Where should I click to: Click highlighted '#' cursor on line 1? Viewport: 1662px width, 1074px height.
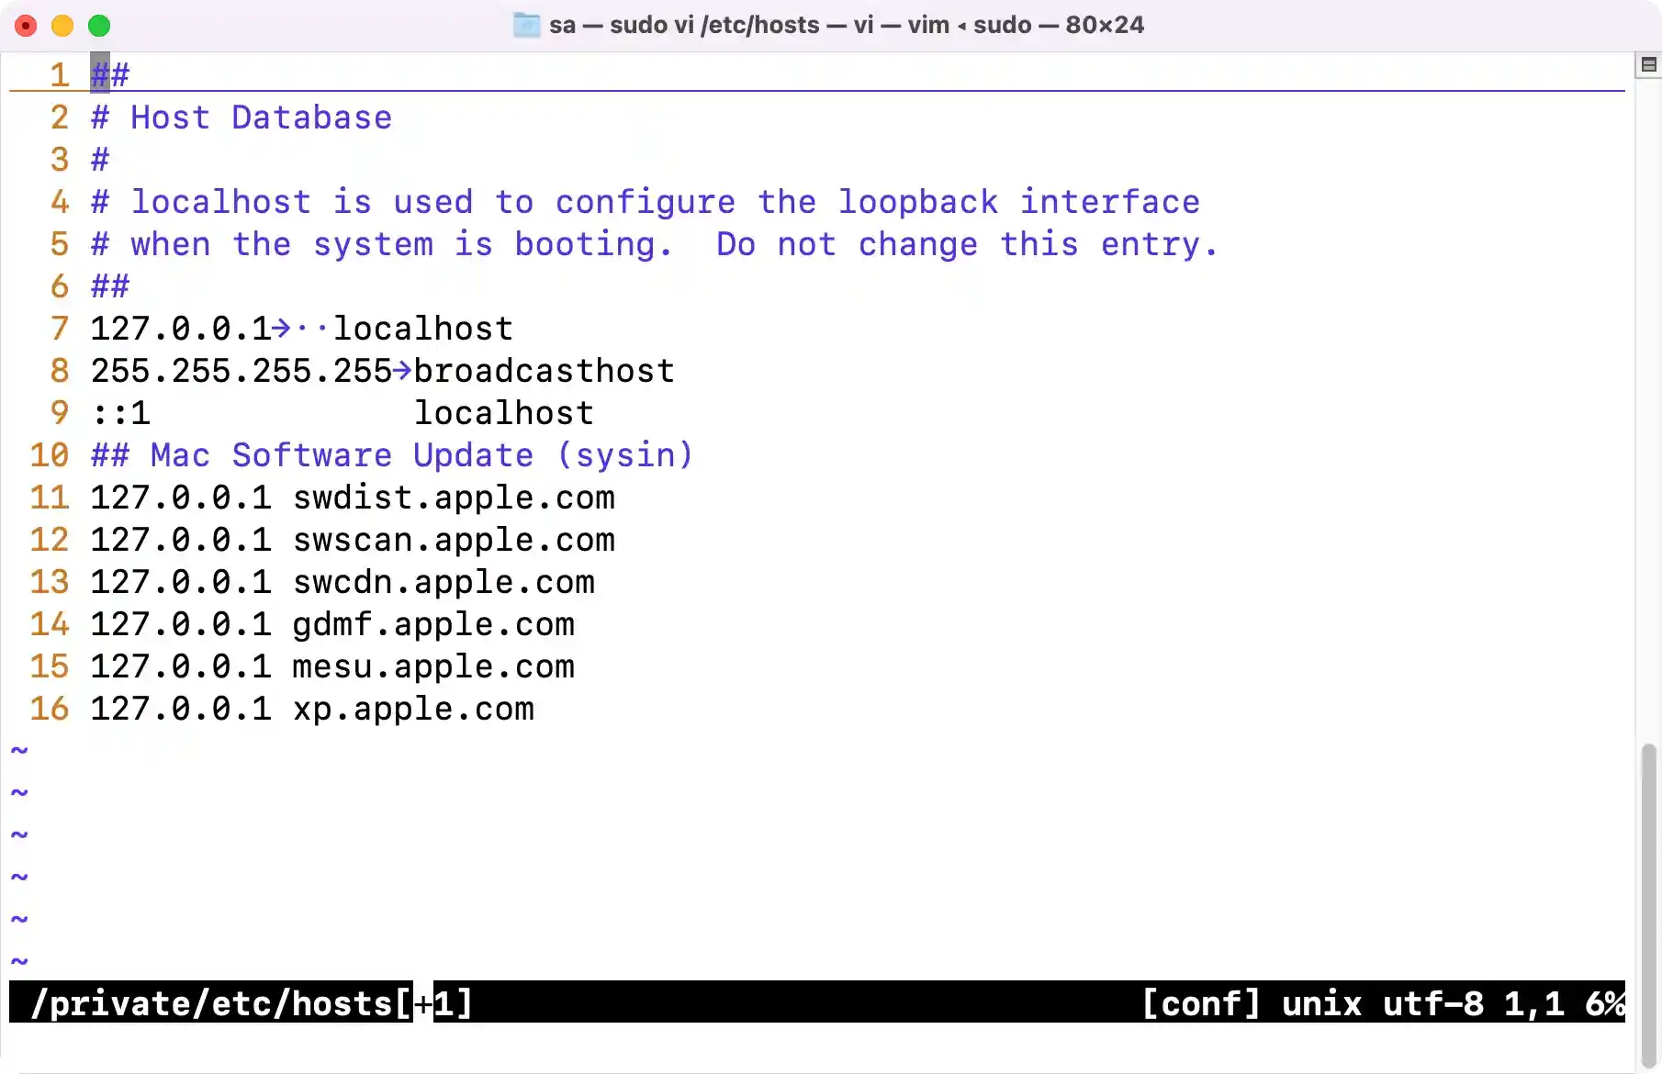(x=100, y=73)
